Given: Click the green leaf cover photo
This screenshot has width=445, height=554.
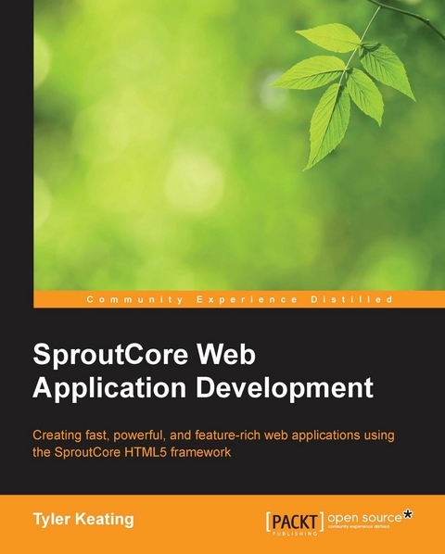Looking at the screenshot, I should [x=239, y=145].
